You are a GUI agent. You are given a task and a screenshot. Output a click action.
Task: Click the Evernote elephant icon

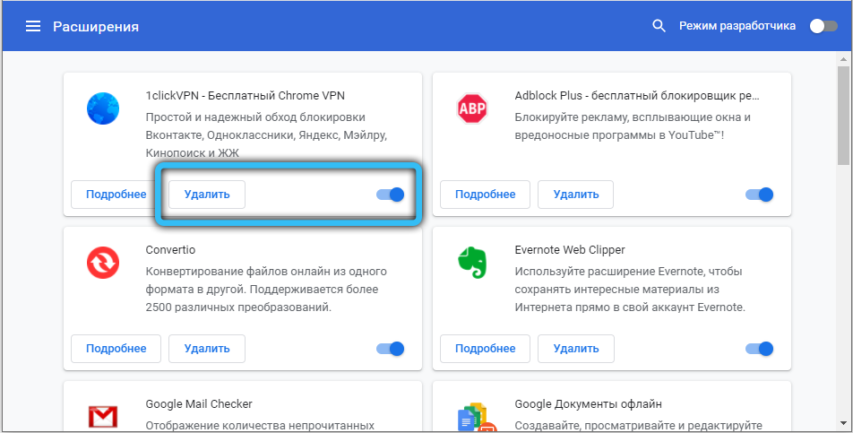click(x=472, y=263)
